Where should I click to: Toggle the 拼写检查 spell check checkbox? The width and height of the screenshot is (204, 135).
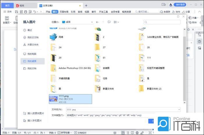pos(59,133)
